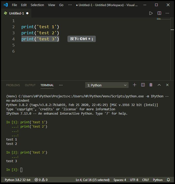Open the terminal selector '1: Python' dropdown
The image size is (175, 184).
107,85
